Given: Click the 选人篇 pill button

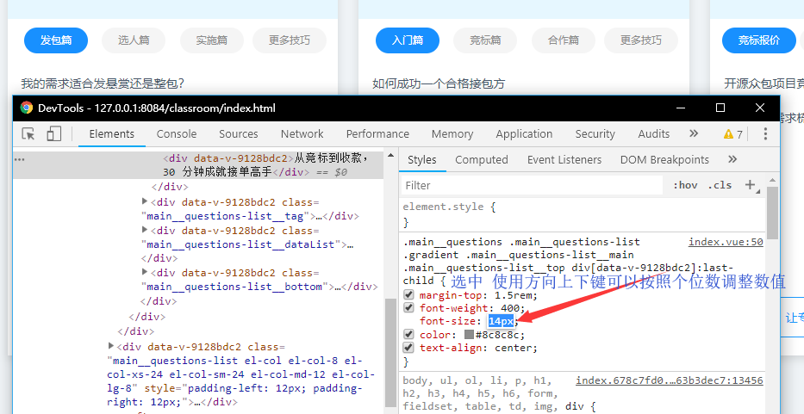Looking at the screenshot, I should click(x=134, y=40).
